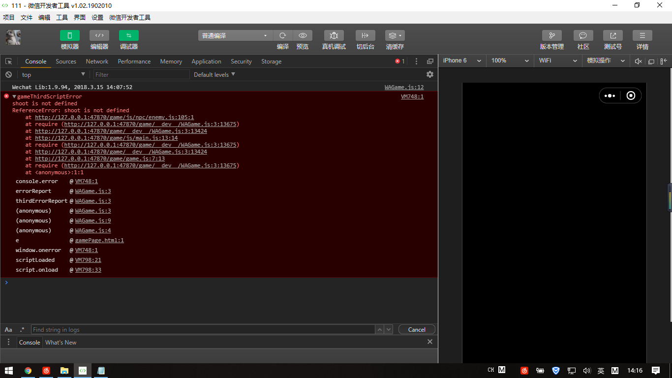Click the inspect element picker icon
This screenshot has width=672, height=378.
[x=8, y=62]
